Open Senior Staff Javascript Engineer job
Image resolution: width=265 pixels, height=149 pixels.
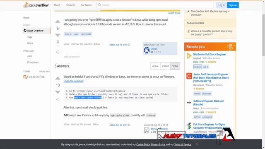pos(211,78)
